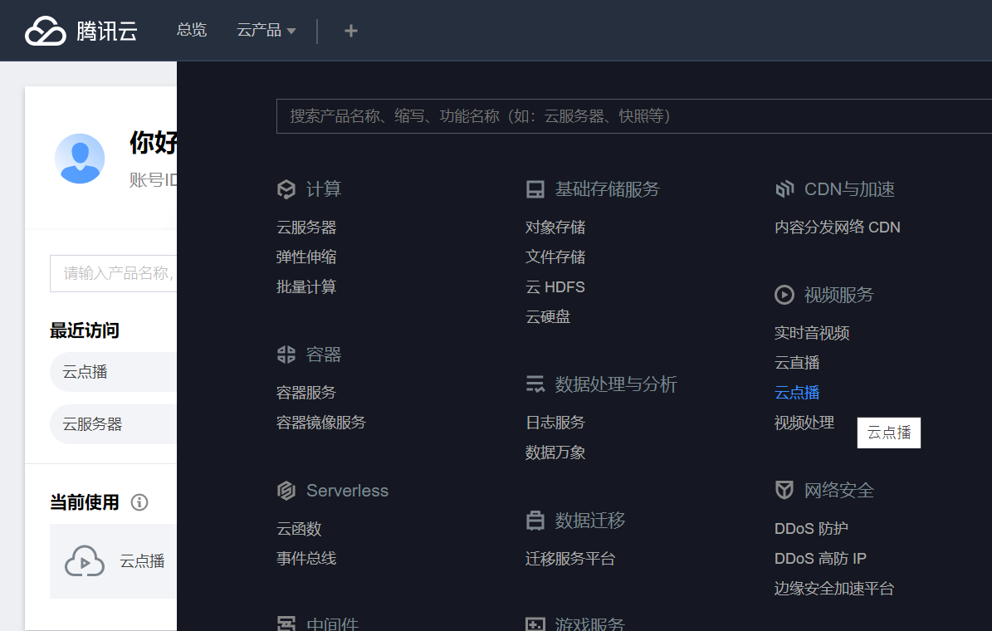Click the Tencent Cloud logo
The image size is (992, 631).
click(81, 31)
